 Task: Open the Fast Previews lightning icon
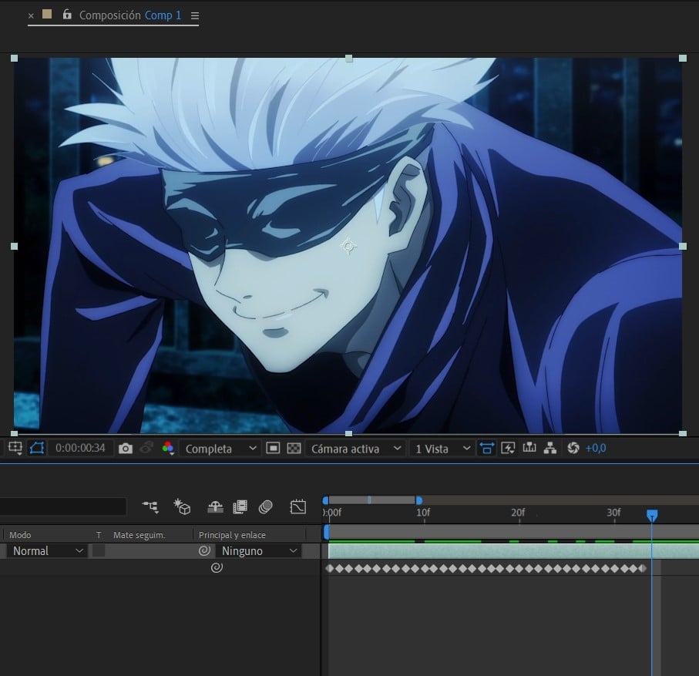point(508,448)
